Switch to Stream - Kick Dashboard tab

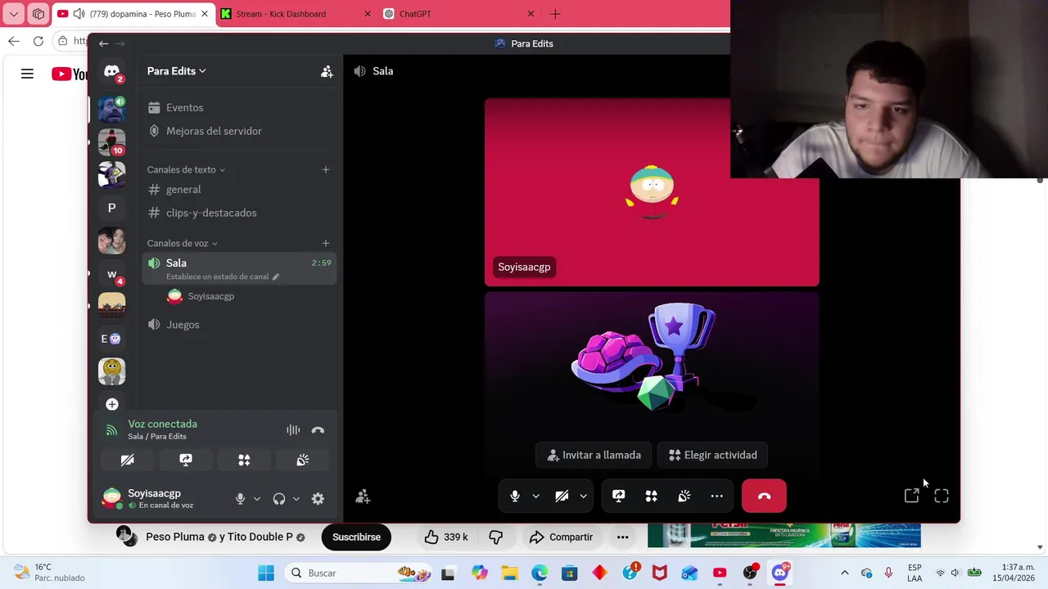(x=295, y=14)
